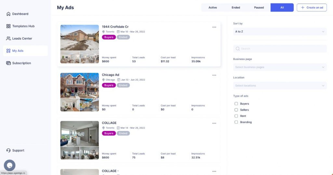Image resolution: width=333 pixels, height=175 pixels.
Task: Open Support link in sidebar
Action: (x=18, y=150)
